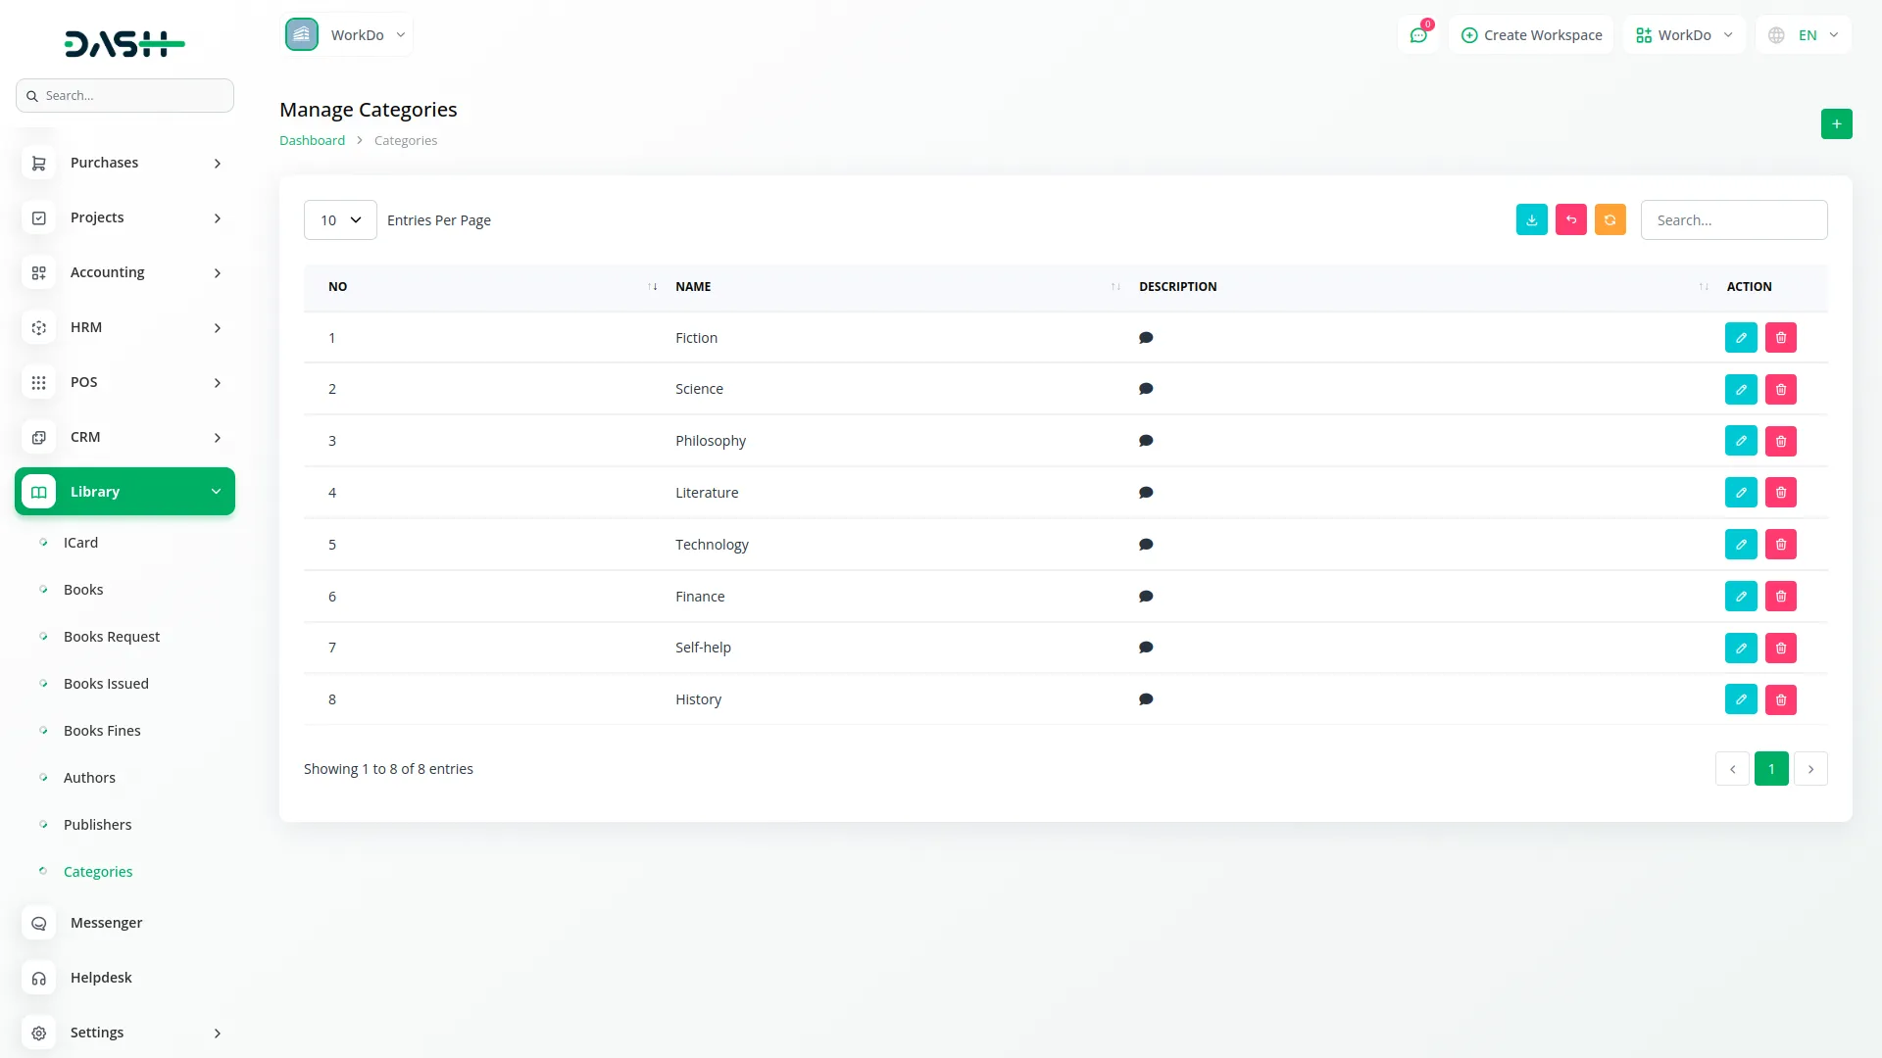Open the Authors sidebar item
Screen dimensions: 1882x1058
[x=89, y=778]
